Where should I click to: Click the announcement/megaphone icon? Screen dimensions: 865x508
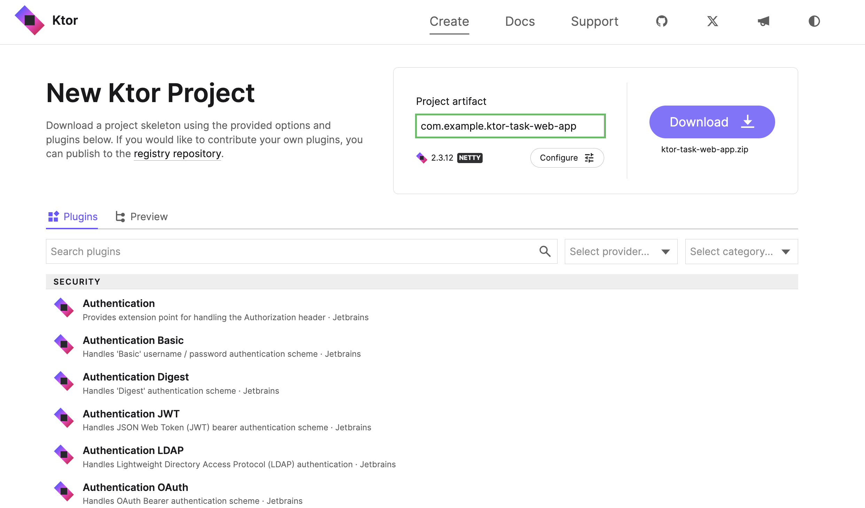tap(763, 21)
